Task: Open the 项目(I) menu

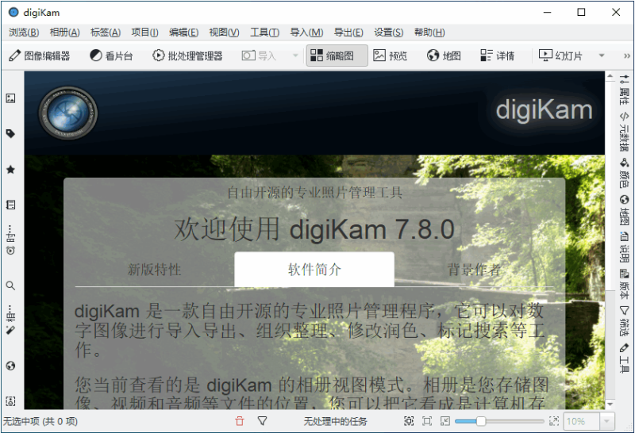Action: (145, 33)
